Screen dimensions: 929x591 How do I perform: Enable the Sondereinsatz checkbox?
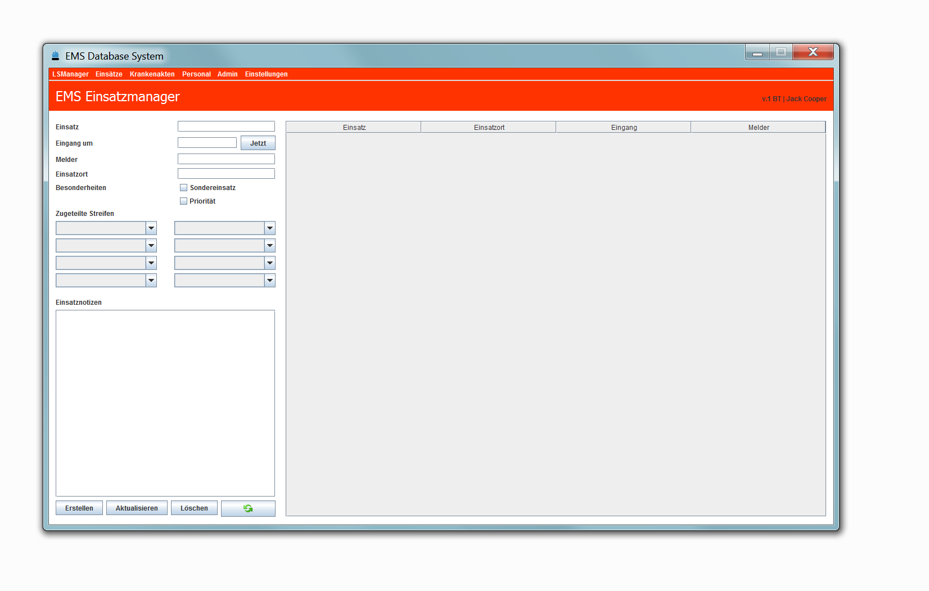click(x=183, y=188)
